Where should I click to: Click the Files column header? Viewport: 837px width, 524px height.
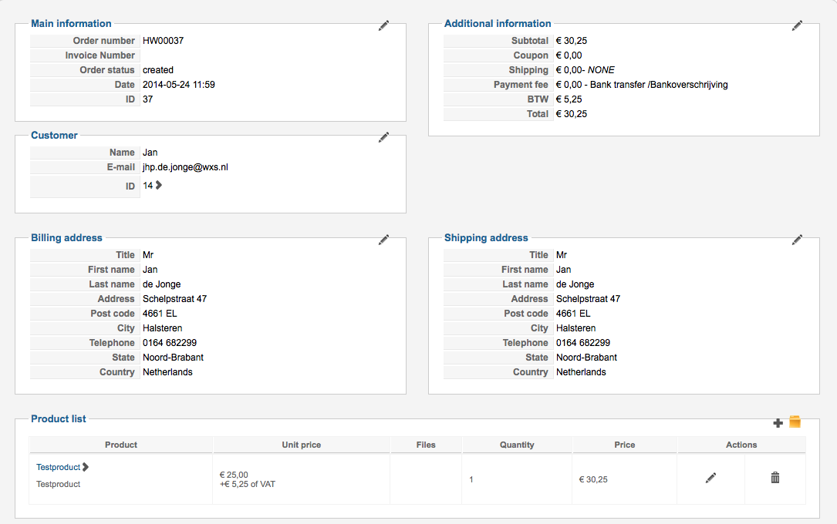click(x=425, y=445)
